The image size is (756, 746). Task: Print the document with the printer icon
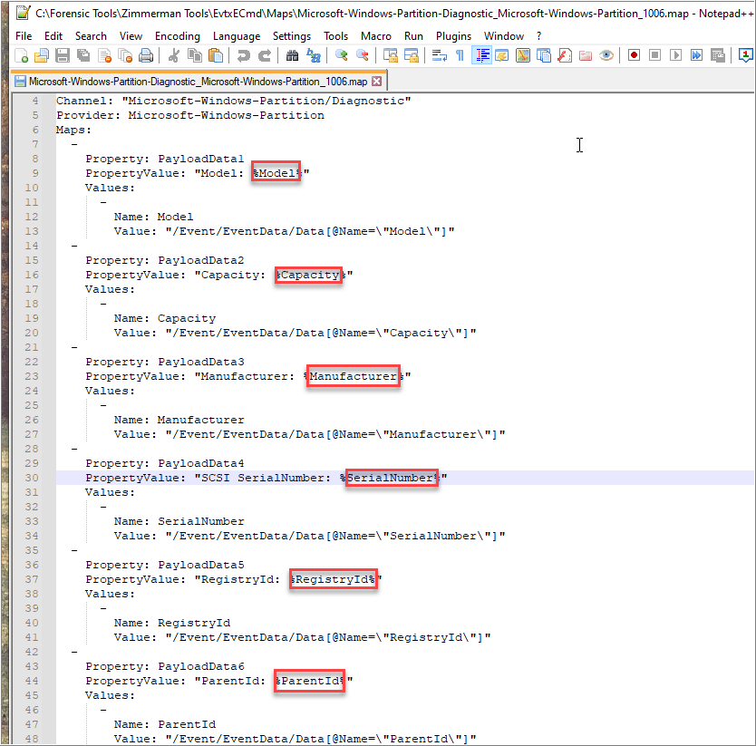(144, 56)
